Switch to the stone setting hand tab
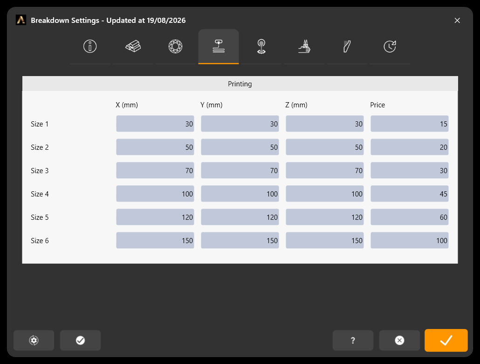Screen dimensions: 480x364 [x=304, y=46]
